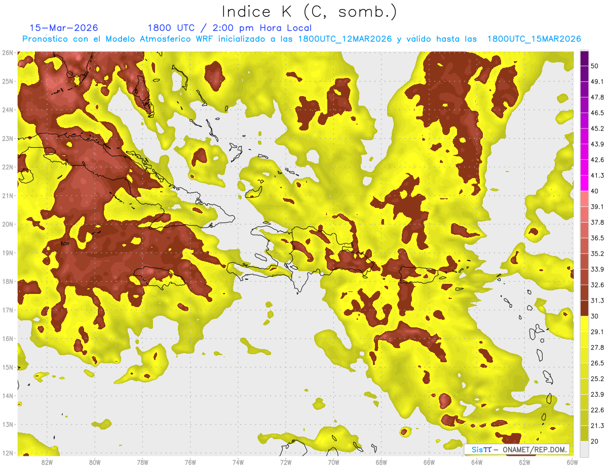Click the colorbar value "47.8"

(x=597, y=97)
